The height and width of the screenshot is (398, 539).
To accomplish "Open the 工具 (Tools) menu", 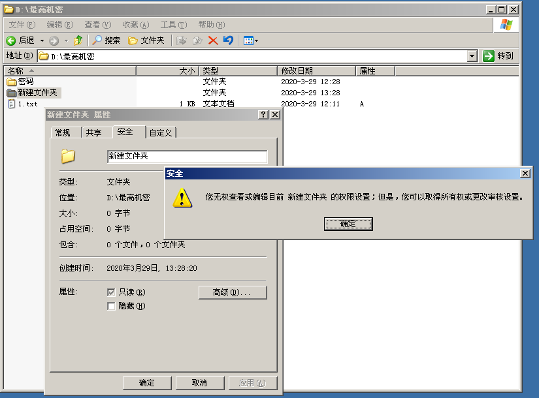I will point(172,24).
